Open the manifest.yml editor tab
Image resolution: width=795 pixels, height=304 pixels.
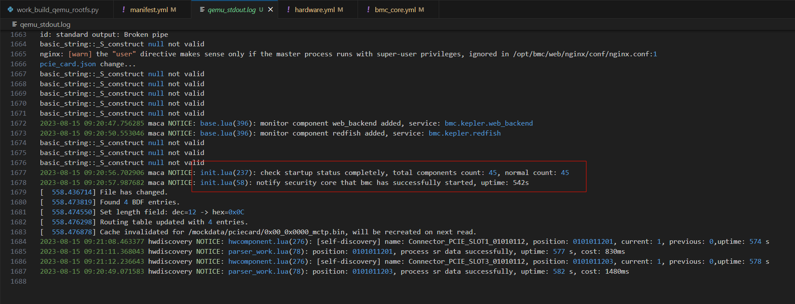[148, 10]
